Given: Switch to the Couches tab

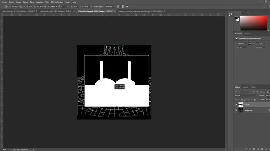Looking at the screenshot, I should (x=246, y=87).
